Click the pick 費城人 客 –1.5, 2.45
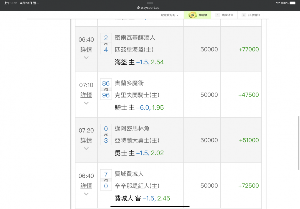This screenshot has width=300, height=209. [142, 198]
